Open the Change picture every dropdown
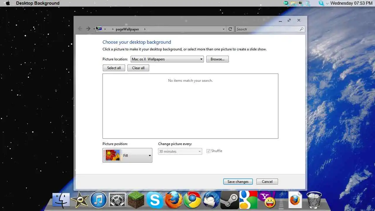 (180, 152)
